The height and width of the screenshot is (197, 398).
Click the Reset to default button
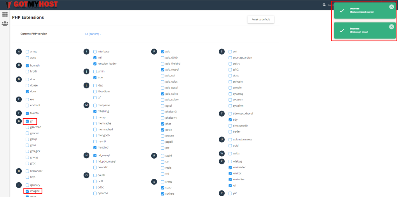[260, 19]
